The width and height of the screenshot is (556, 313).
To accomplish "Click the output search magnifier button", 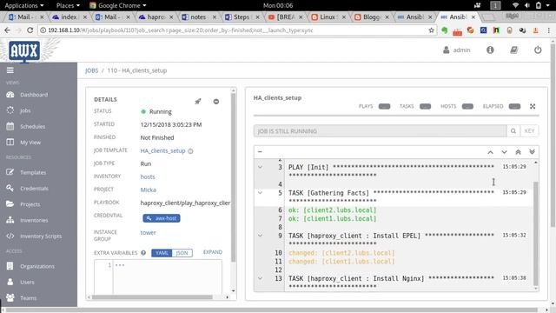I will click(513, 131).
